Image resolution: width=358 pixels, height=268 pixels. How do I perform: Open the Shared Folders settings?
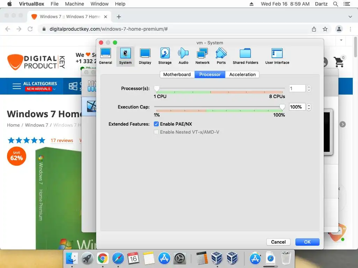coord(245,56)
